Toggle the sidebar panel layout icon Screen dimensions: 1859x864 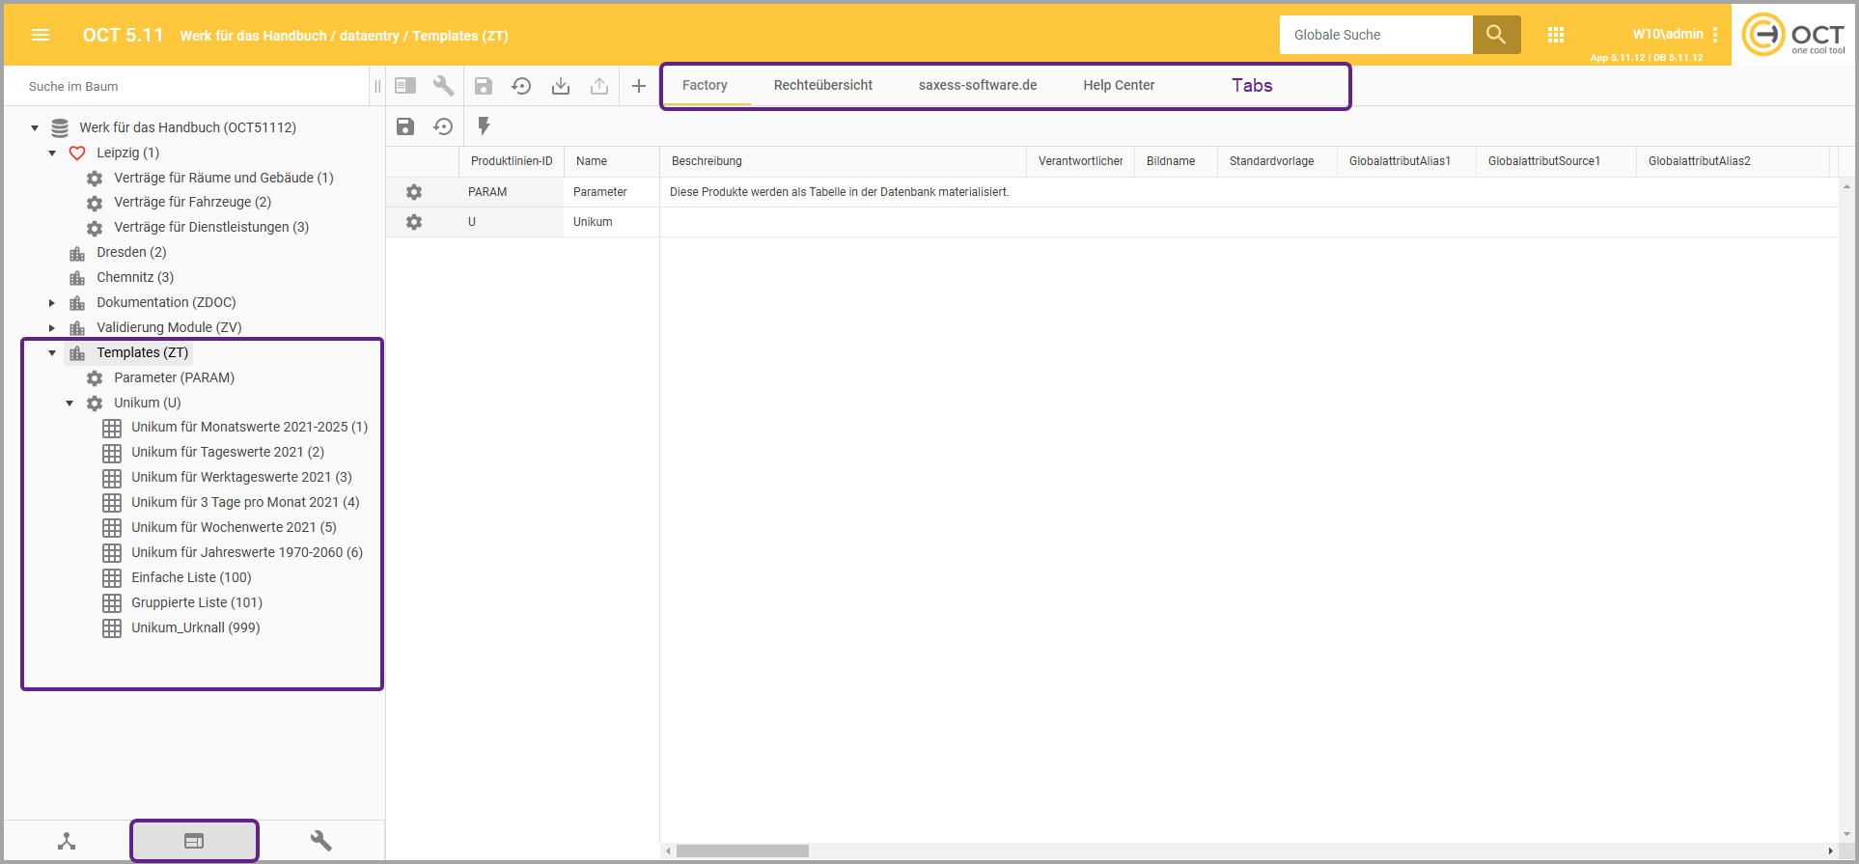click(x=405, y=86)
